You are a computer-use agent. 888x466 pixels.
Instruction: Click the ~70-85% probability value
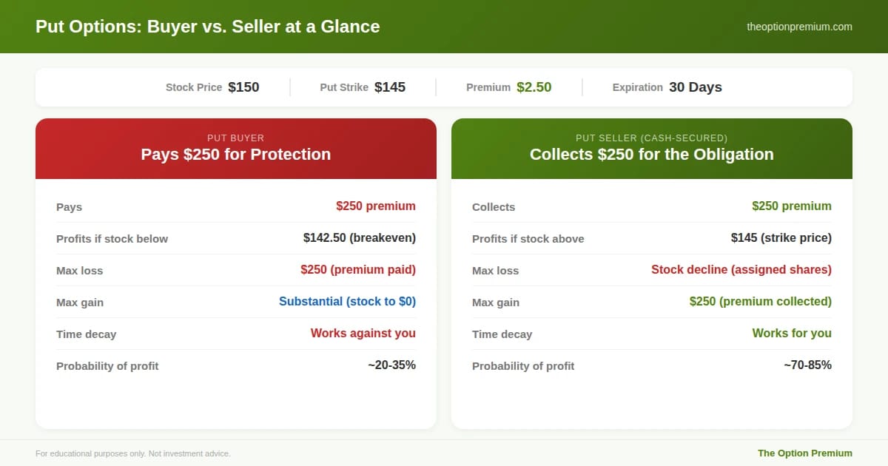coord(807,365)
